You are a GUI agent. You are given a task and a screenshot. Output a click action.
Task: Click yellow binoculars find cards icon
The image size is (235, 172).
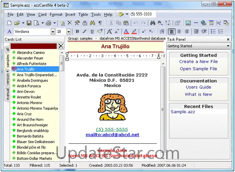[x=92, y=23]
